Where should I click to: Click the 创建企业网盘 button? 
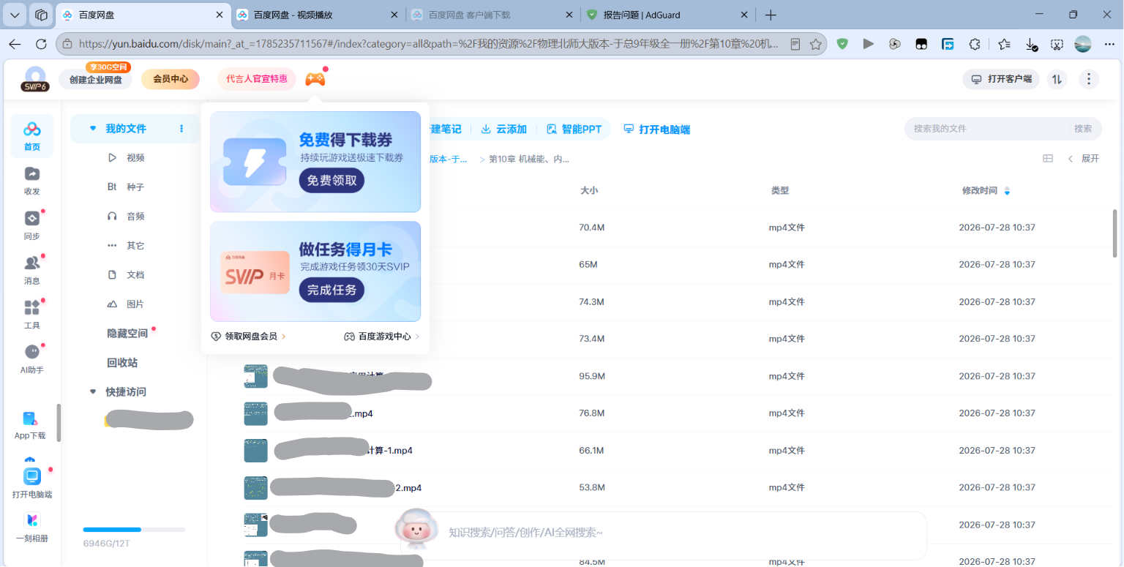96,79
